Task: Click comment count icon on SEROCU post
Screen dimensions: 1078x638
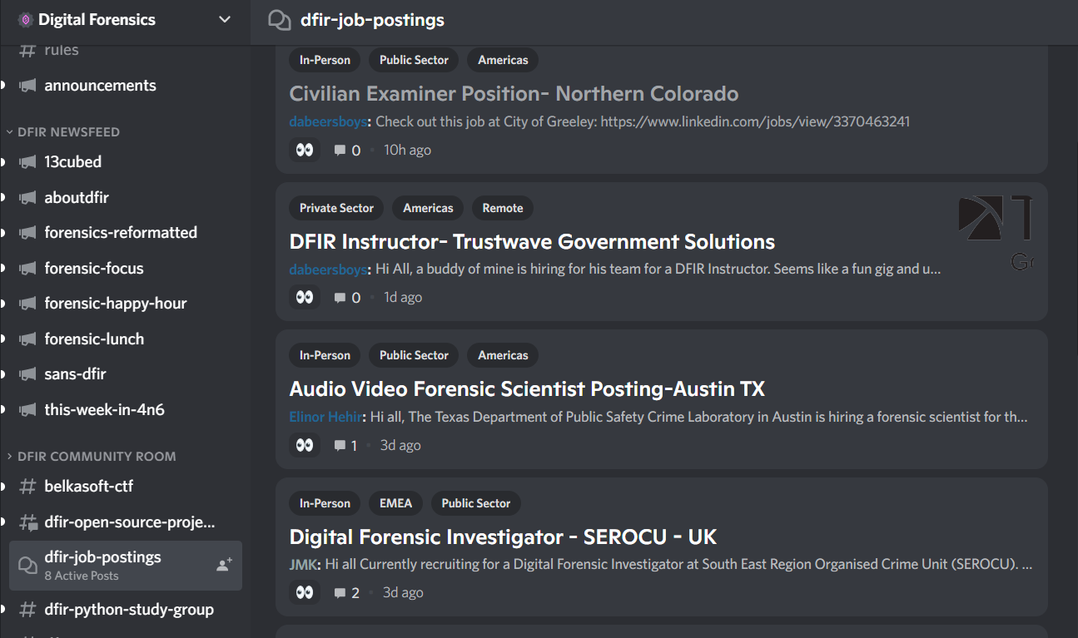Action: [340, 593]
